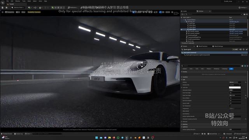Open the Selection Mode dropdown

(x=18, y=7)
